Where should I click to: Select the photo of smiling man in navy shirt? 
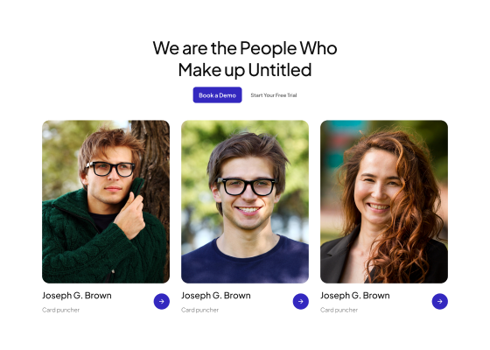245,201
